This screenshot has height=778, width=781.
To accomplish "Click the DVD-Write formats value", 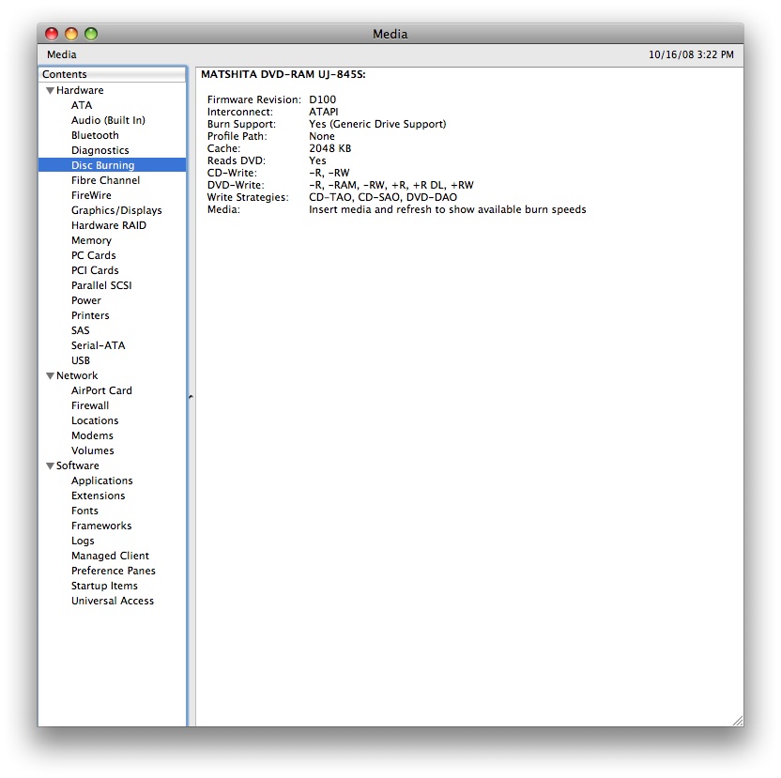I will point(391,185).
